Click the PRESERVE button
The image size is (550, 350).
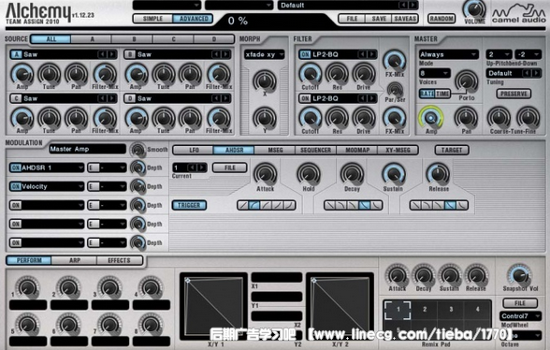pos(514,94)
